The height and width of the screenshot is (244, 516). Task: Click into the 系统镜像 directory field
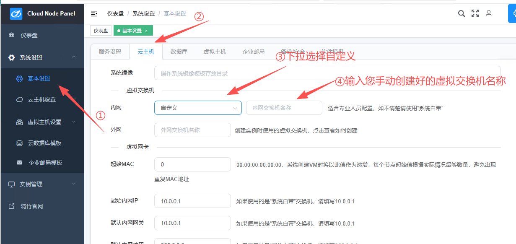[x=327, y=73]
